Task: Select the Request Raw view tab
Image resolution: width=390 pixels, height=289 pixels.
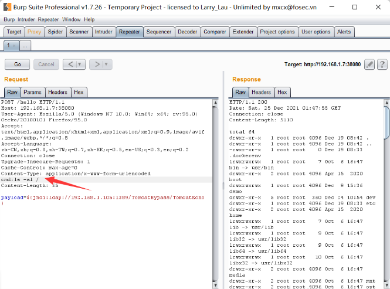Action: pyautogui.click(x=12, y=92)
